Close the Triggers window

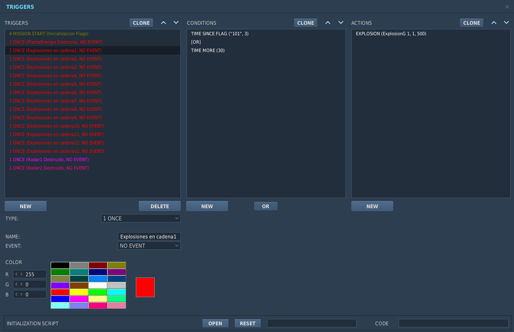507,7
